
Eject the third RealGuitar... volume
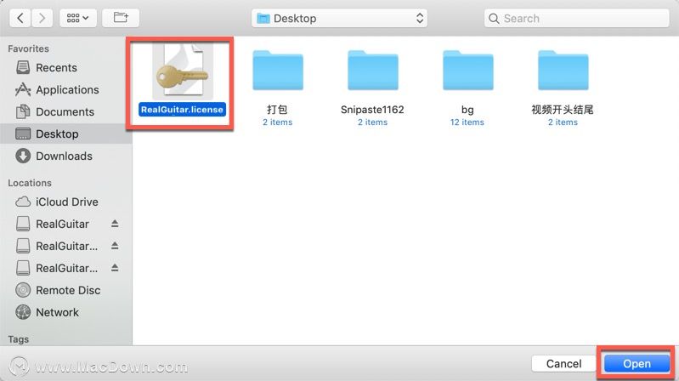tap(115, 268)
